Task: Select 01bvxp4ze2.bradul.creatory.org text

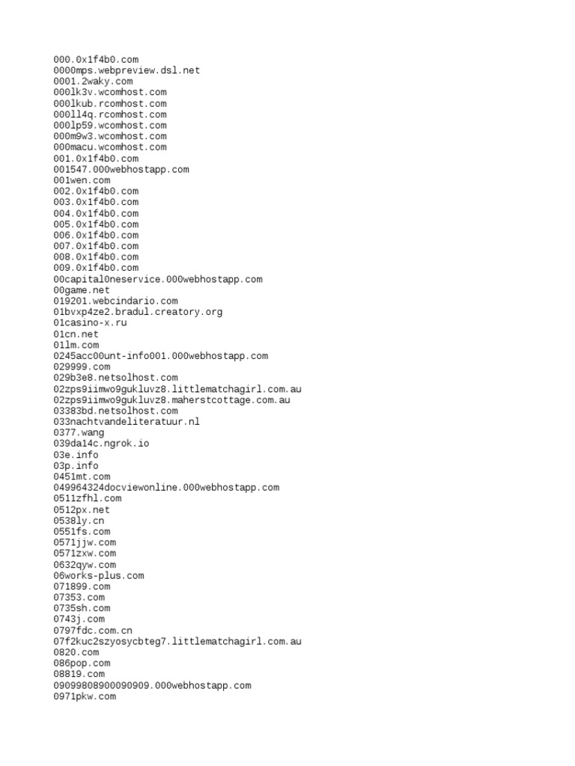Action: pos(138,312)
